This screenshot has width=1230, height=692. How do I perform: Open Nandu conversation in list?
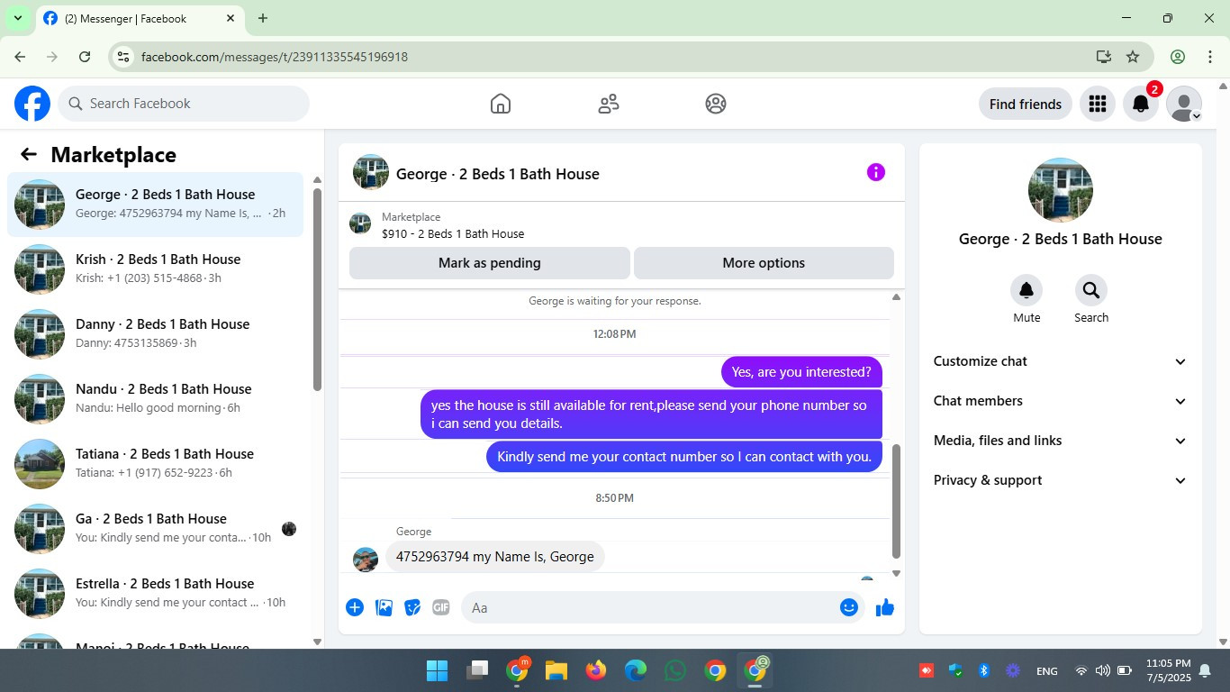[x=155, y=399]
